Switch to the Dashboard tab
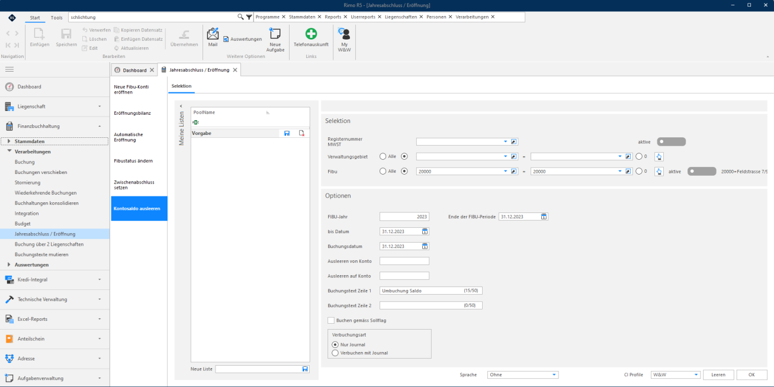Viewport: 774px width, 387px height. click(134, 70)
